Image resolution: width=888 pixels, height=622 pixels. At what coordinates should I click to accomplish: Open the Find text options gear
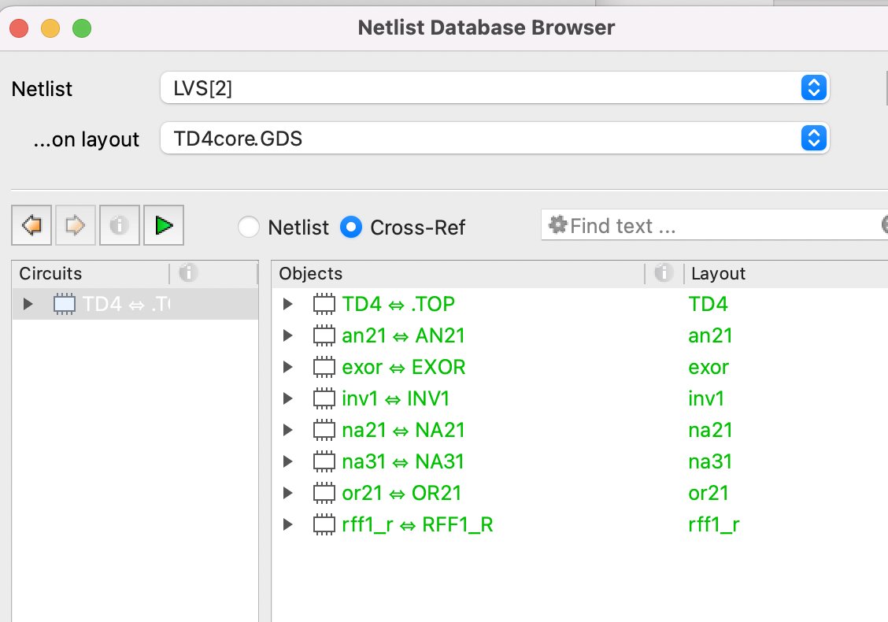pos(557,225)
